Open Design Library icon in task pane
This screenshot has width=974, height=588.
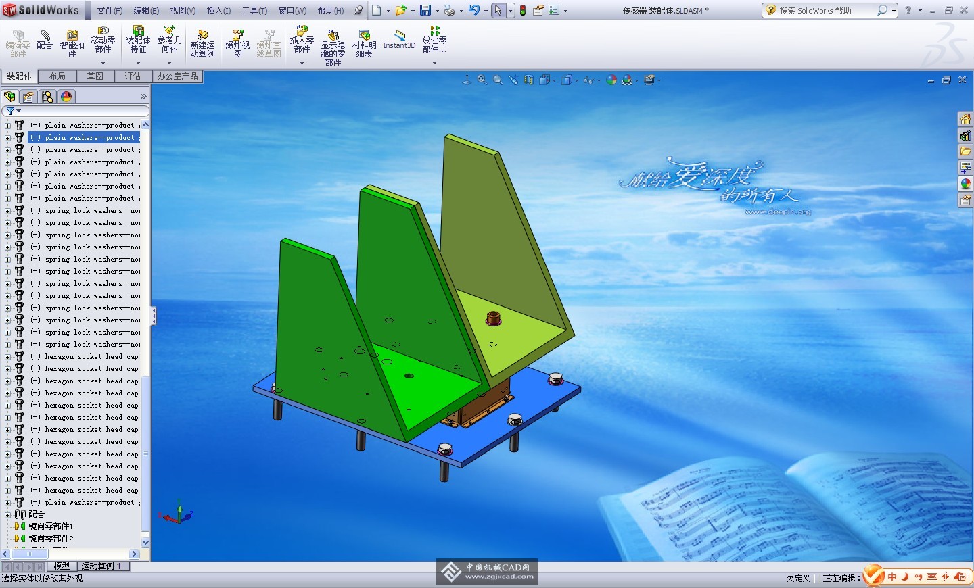pyautogui.click(x=965, y=135)
